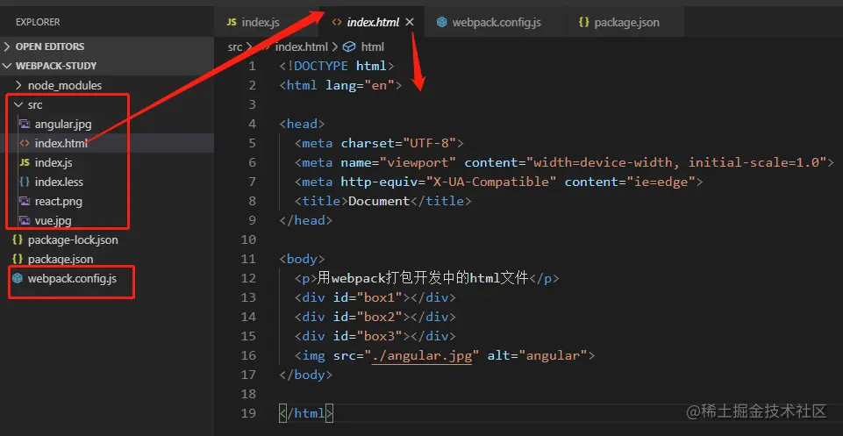Click the image icon beside angular.jpg
The width and height of the screenshot is (843, 436).
[x=25, y=125]
